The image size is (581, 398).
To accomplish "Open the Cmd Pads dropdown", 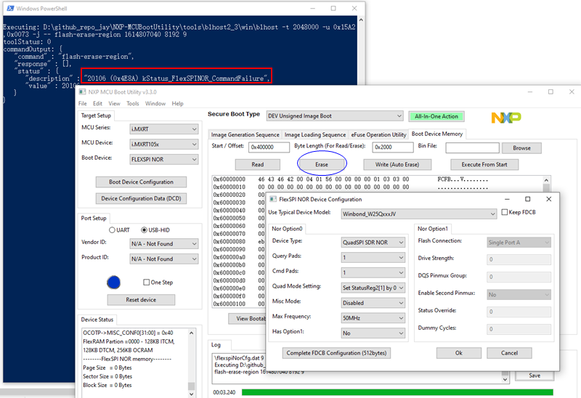I will point(373,273).
